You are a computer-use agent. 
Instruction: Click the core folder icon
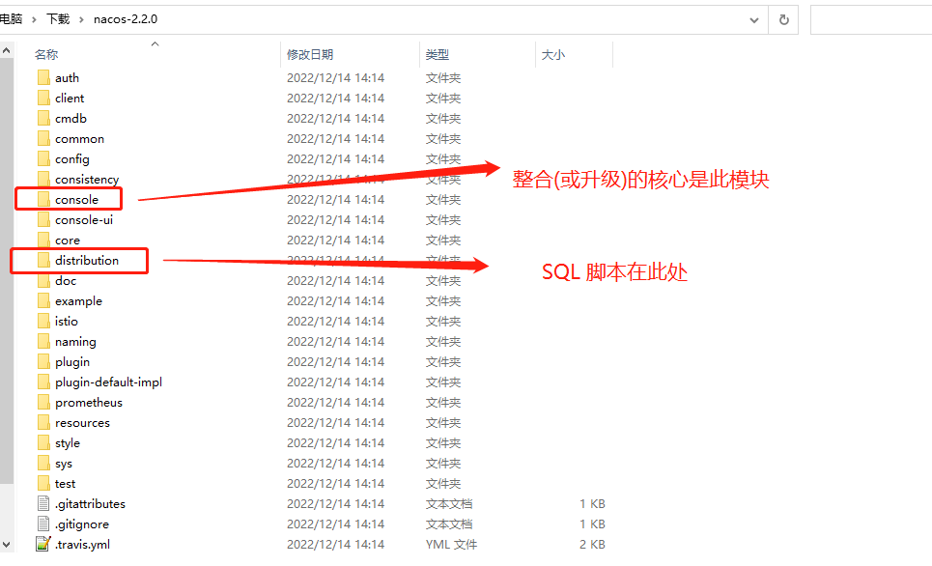coord(43,241)
